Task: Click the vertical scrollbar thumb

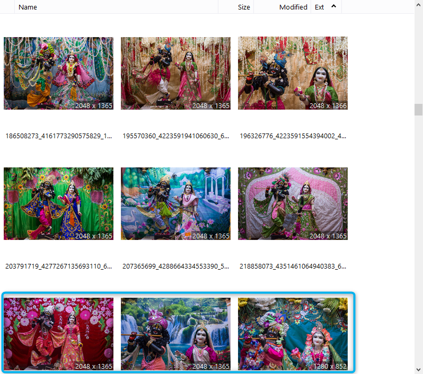Action: (418, 109)
